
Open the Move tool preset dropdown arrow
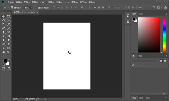(8, 8)
